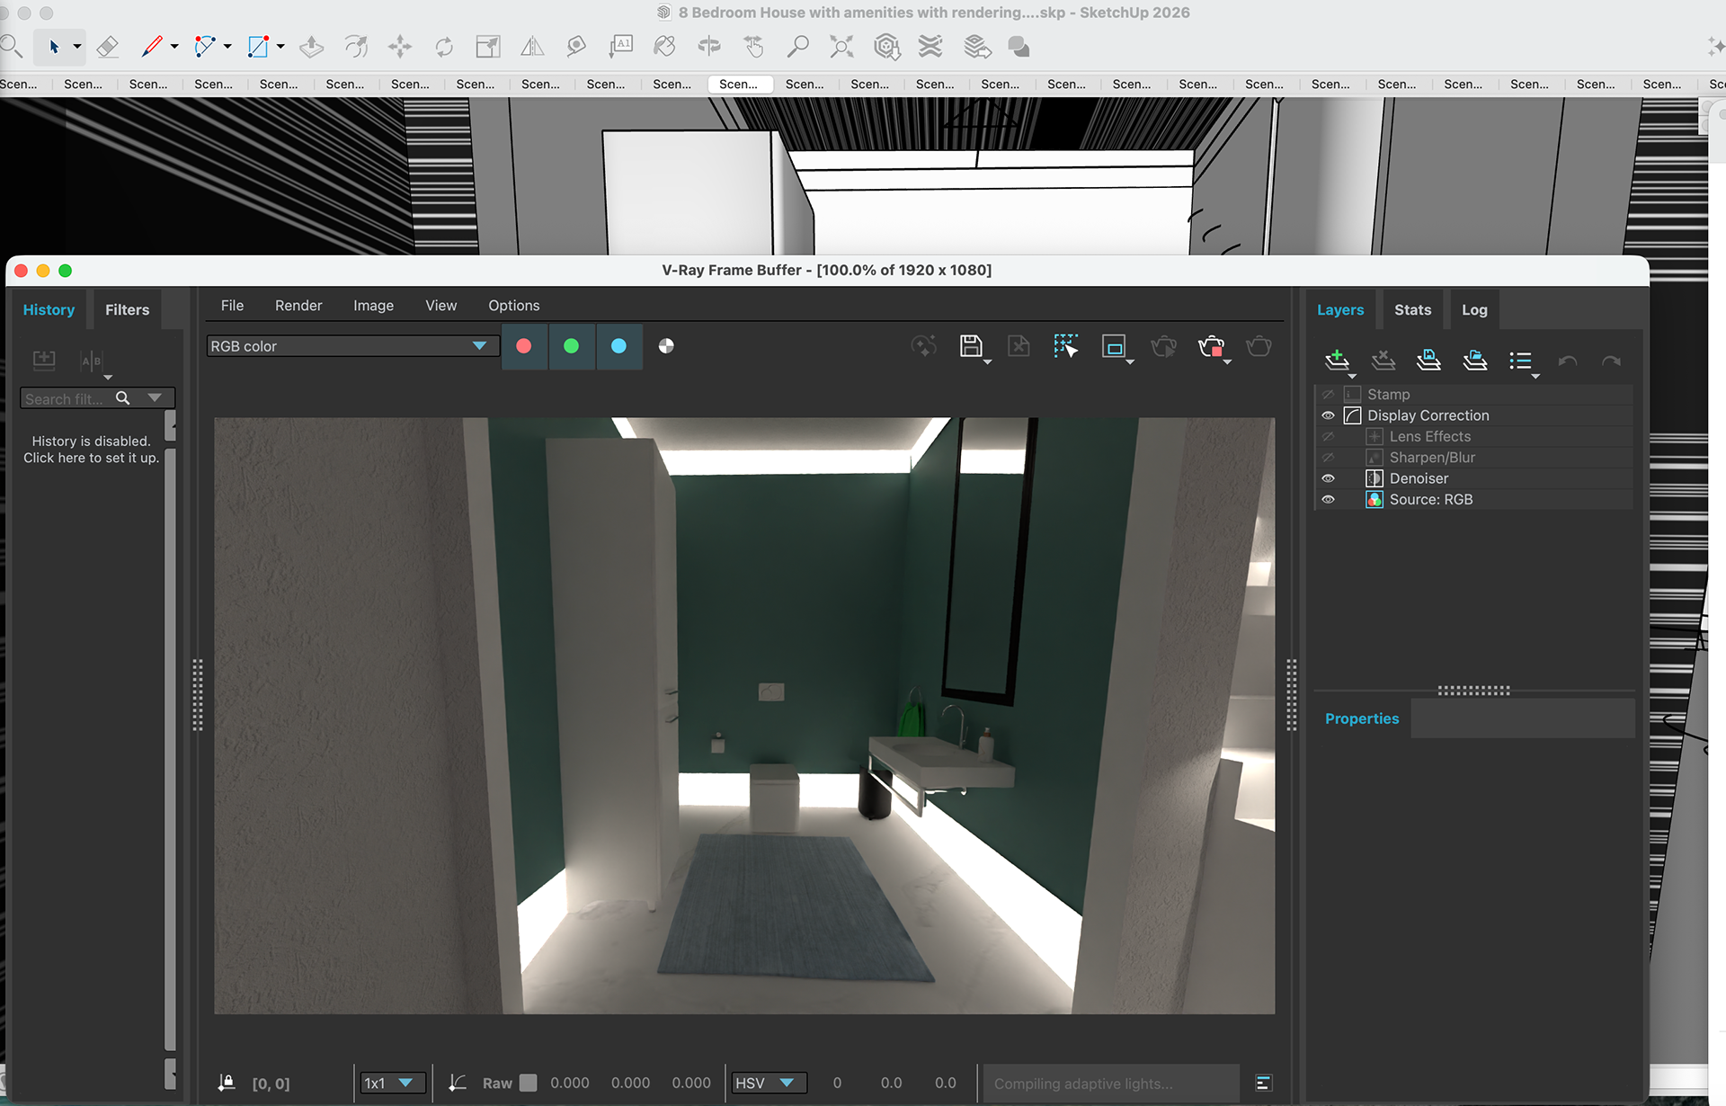Click 'History is disabled' setup link
Image resolution: width=1726 pixels, height=1106 pixels.
[x=91, y=450]
